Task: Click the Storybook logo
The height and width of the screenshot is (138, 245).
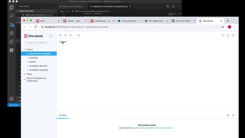Action: pos(34,36)
